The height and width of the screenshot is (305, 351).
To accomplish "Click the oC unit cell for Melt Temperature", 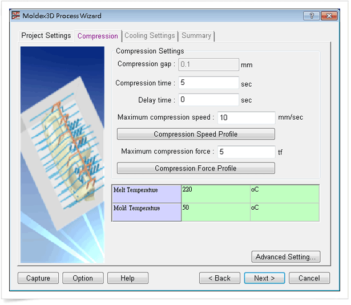I will click(285, 194).
